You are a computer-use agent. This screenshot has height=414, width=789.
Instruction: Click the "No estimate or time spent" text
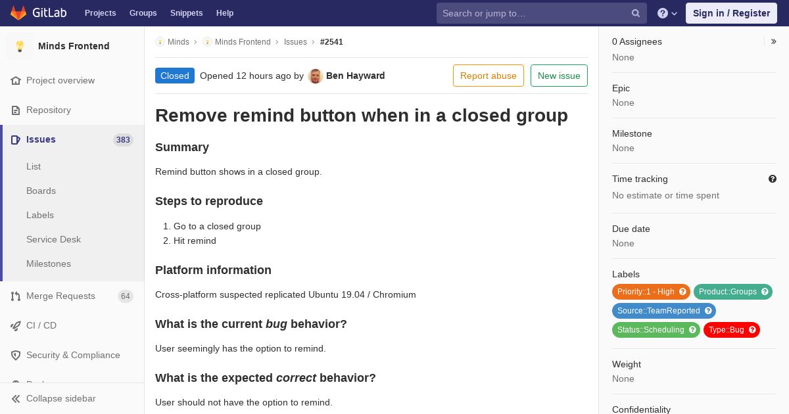click(665, 195)
